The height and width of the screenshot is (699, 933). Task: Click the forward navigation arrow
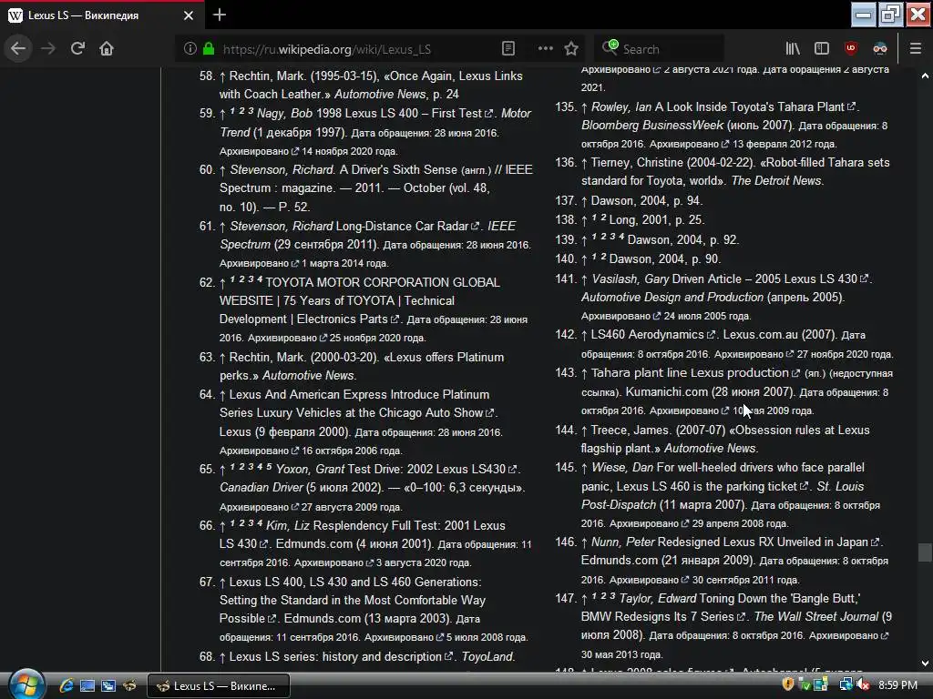coord(48,48)
